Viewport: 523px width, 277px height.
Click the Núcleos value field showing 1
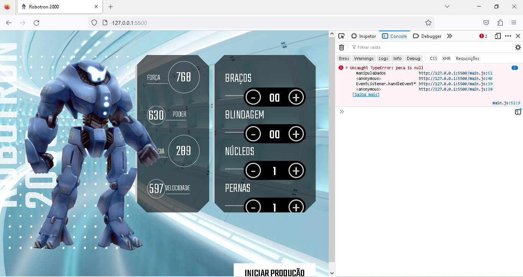(x=274, y=171)
